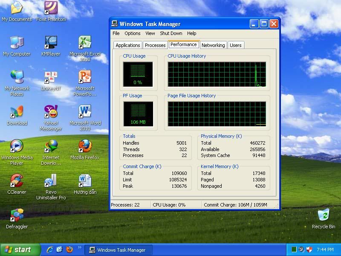
Task: Select the Recycle Bin icon
Action: (324, 219)
